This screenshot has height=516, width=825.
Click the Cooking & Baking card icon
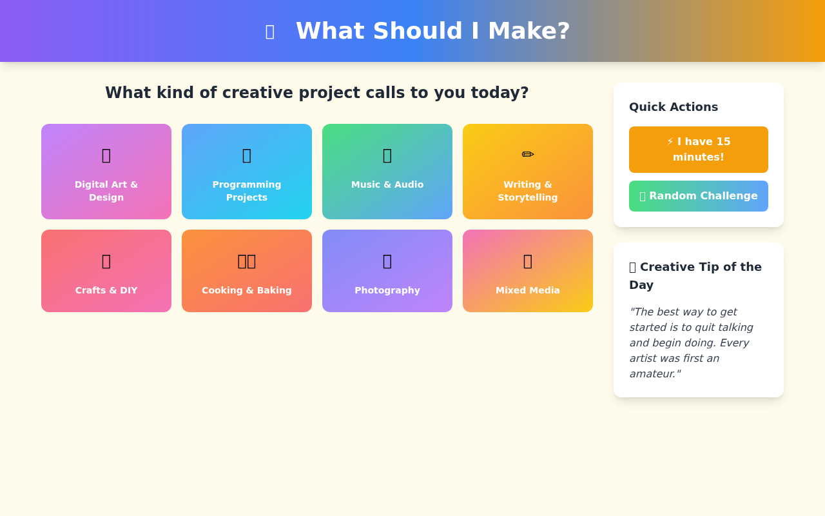pos(247,261)
